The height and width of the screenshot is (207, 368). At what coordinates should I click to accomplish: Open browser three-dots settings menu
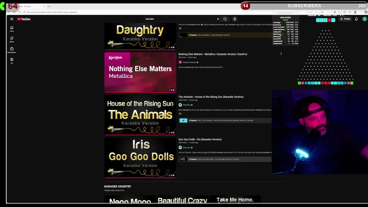(361, 12)
